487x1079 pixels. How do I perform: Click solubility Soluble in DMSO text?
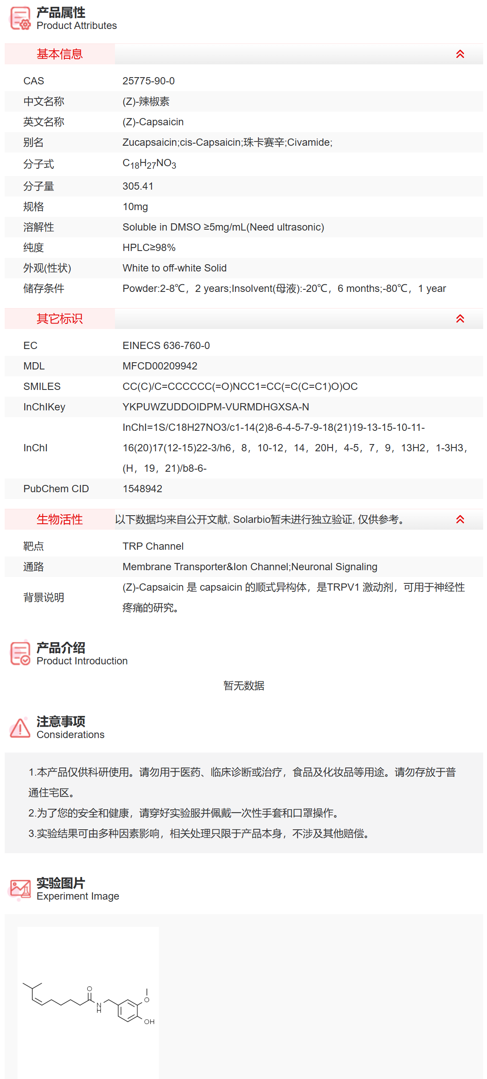pyautogui.click(x=223, y=227)
